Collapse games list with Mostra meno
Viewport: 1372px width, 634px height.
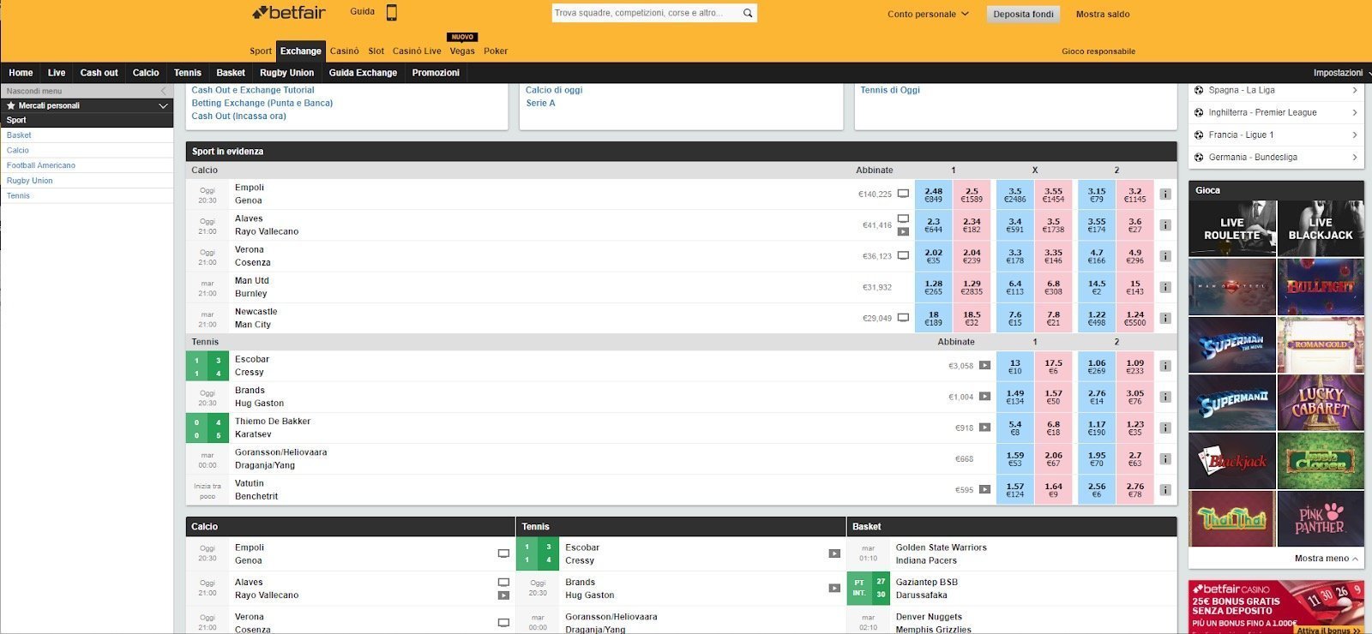[1326, 559]
